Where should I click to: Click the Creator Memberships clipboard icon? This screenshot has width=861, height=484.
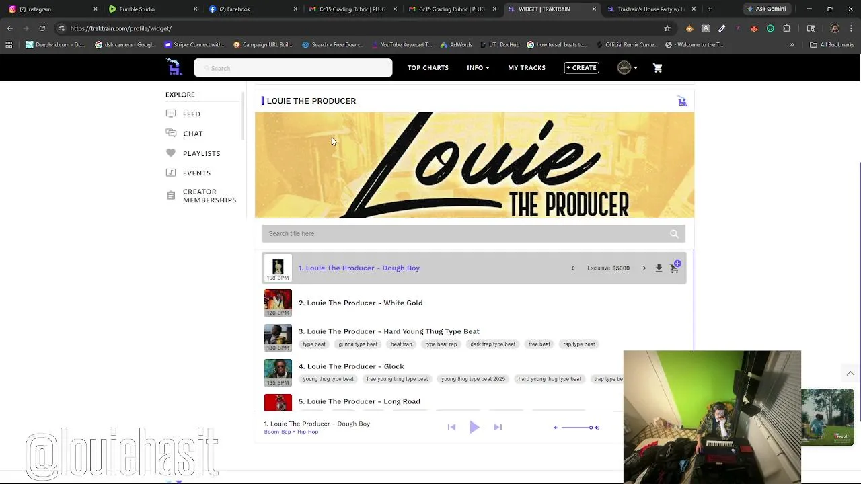coord(171,196)
